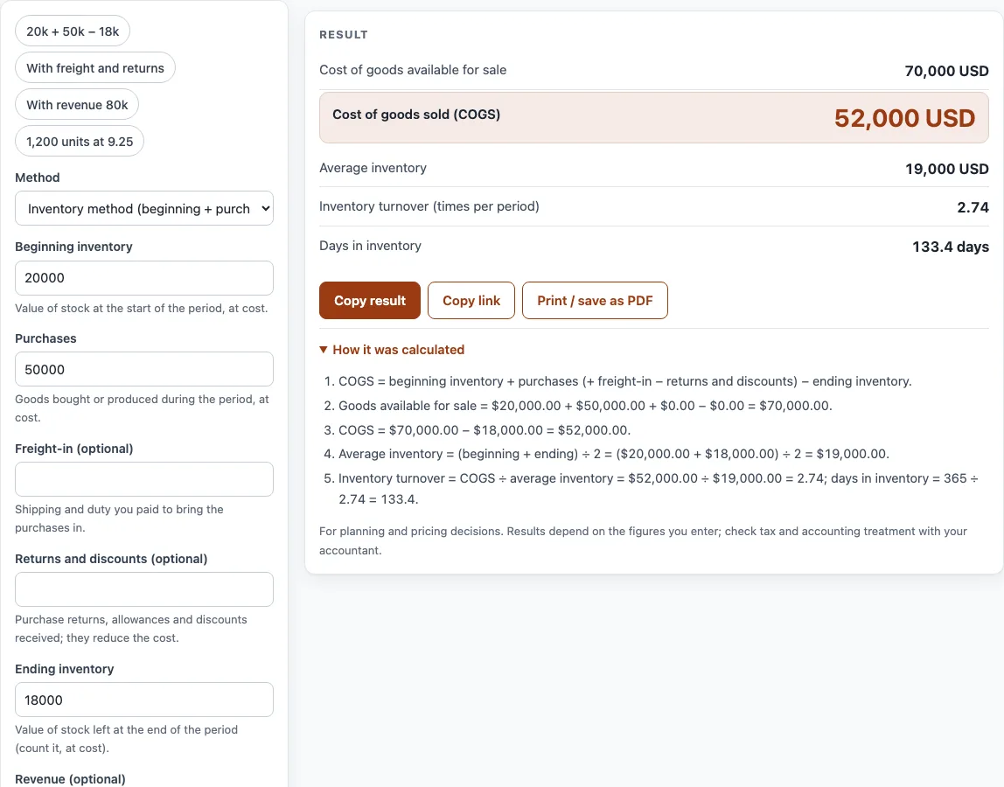
Task: Collapse the 'How it was calculated' section
Action: coord(392,350)
